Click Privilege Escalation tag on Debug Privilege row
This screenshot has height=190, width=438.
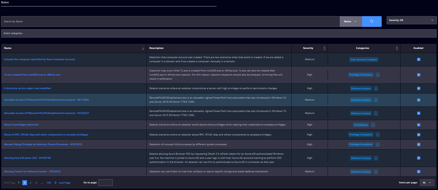[x=361, y=144]
